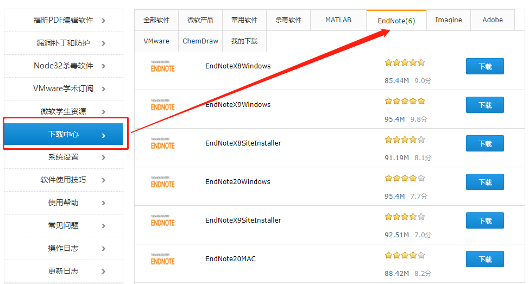Open 福昕PDF编辑软件 sidebar item
Screen dimensions: 529x284
point(64,20)
